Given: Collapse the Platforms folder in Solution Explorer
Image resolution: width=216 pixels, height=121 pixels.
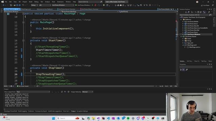Looking at the screenshot, I should click(x=181, y=19).
